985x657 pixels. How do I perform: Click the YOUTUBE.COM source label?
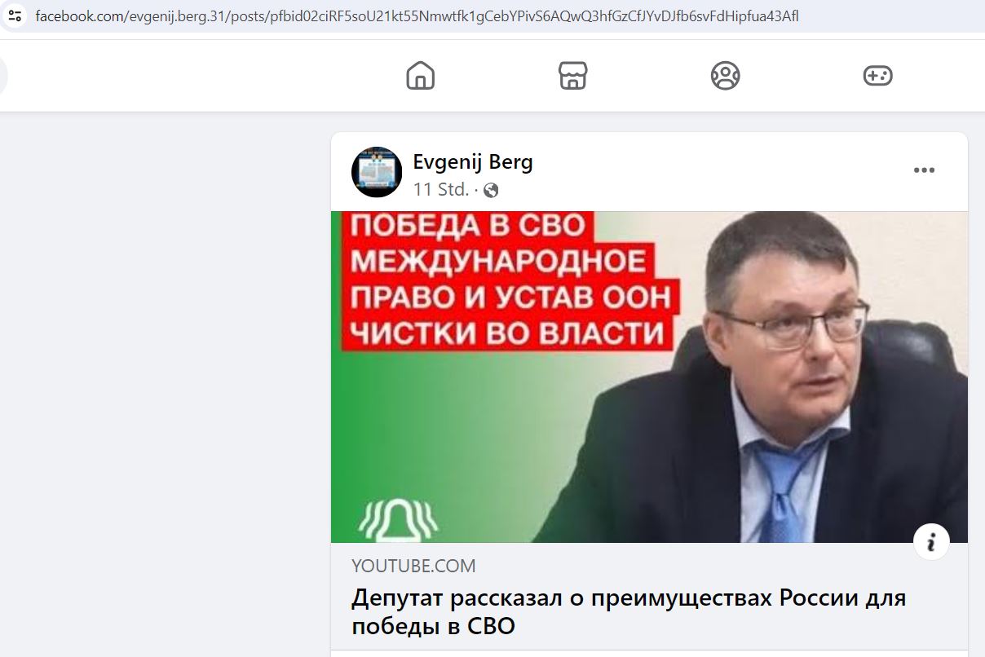point(413,566)
